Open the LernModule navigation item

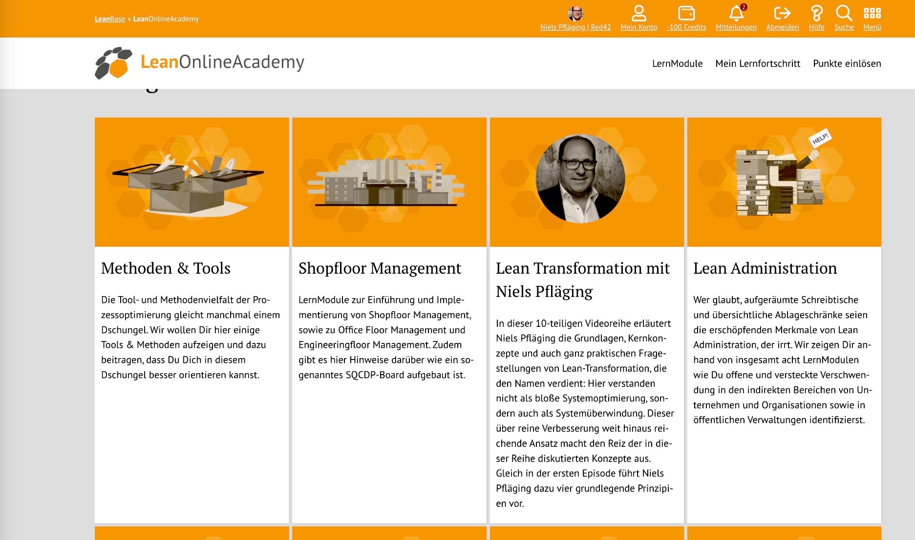pyautogui.click(x=677, y=63)
